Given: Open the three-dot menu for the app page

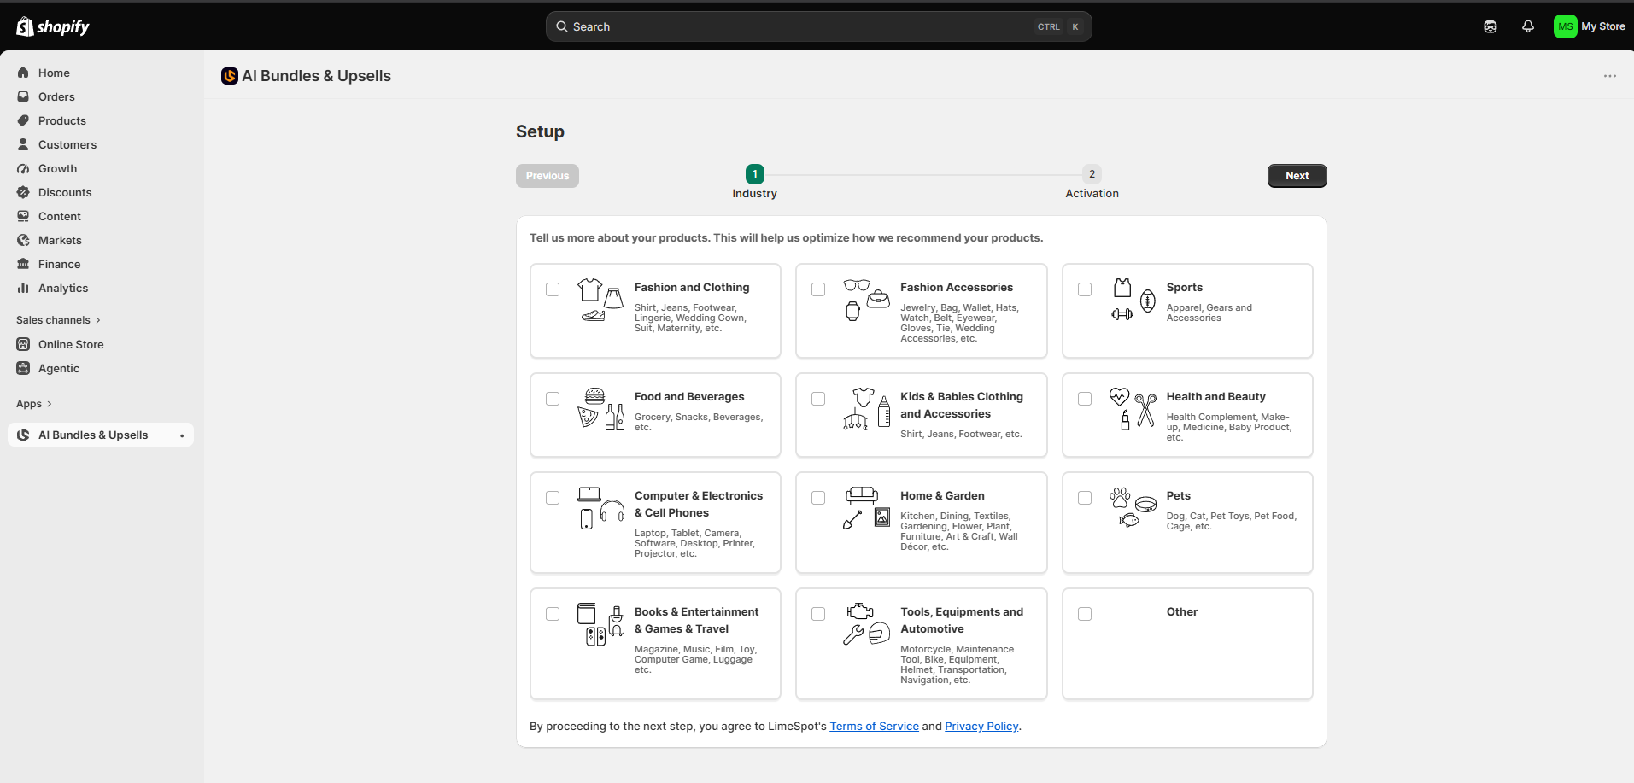Looking at the screenshot, I should [x=1610, y=76].
